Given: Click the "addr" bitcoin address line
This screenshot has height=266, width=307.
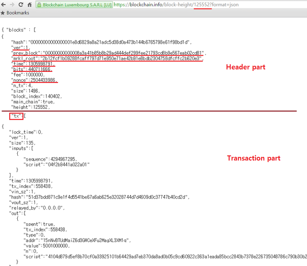Looking at the screenshot, I should tap(77, 241).
